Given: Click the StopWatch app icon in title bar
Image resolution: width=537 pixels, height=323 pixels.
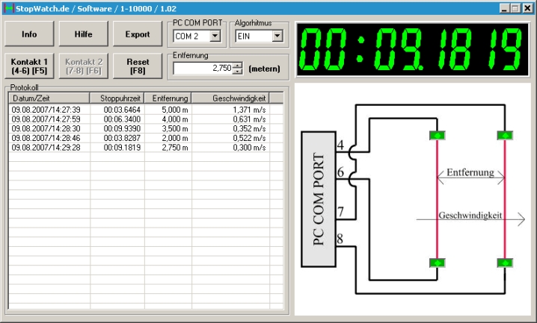Looking at the screenshot, I should click(x=8, y=8).
